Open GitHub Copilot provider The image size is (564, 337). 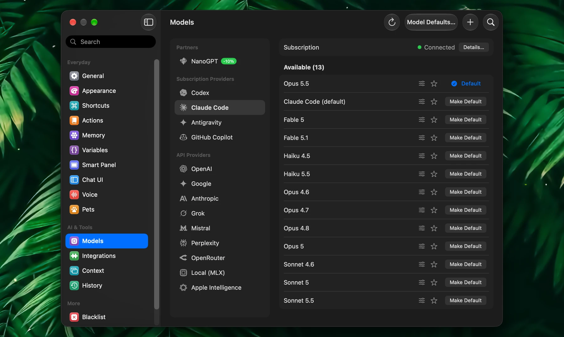coord(220,137)
